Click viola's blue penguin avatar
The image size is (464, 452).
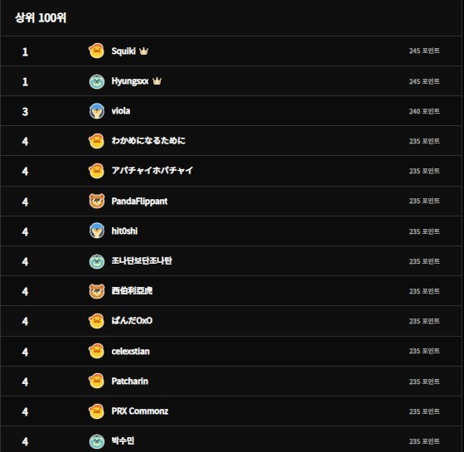pos(96,111)
